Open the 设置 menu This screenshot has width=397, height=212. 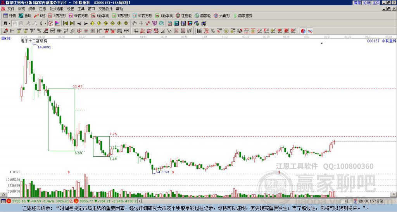click(71, 9)
